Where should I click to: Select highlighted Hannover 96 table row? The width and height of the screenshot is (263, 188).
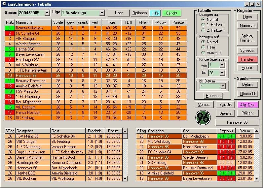pyautogui.click(x=95, y=76)
